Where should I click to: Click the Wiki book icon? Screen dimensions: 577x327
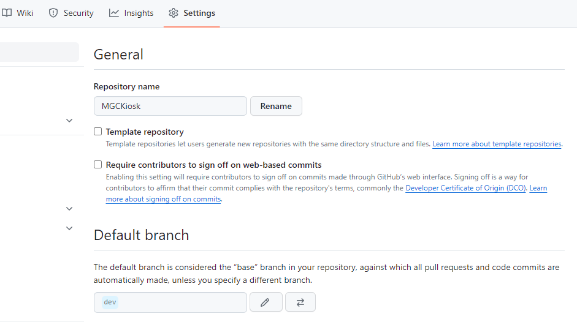tap(7, 13)
